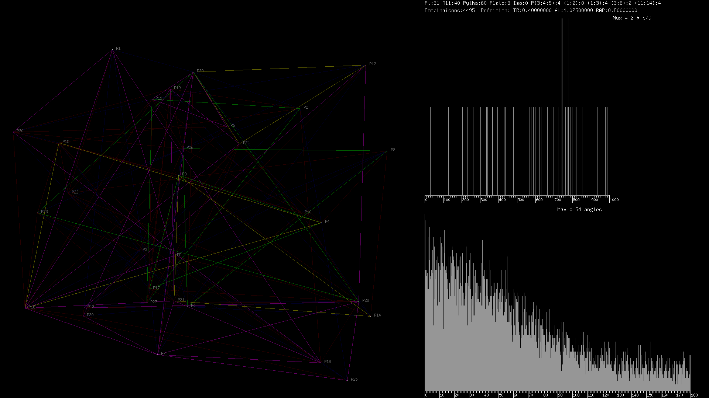Click the P19 point label
The height and width of the screenshot is (398, 709).
pyautogui.click(x=177, y=88)
